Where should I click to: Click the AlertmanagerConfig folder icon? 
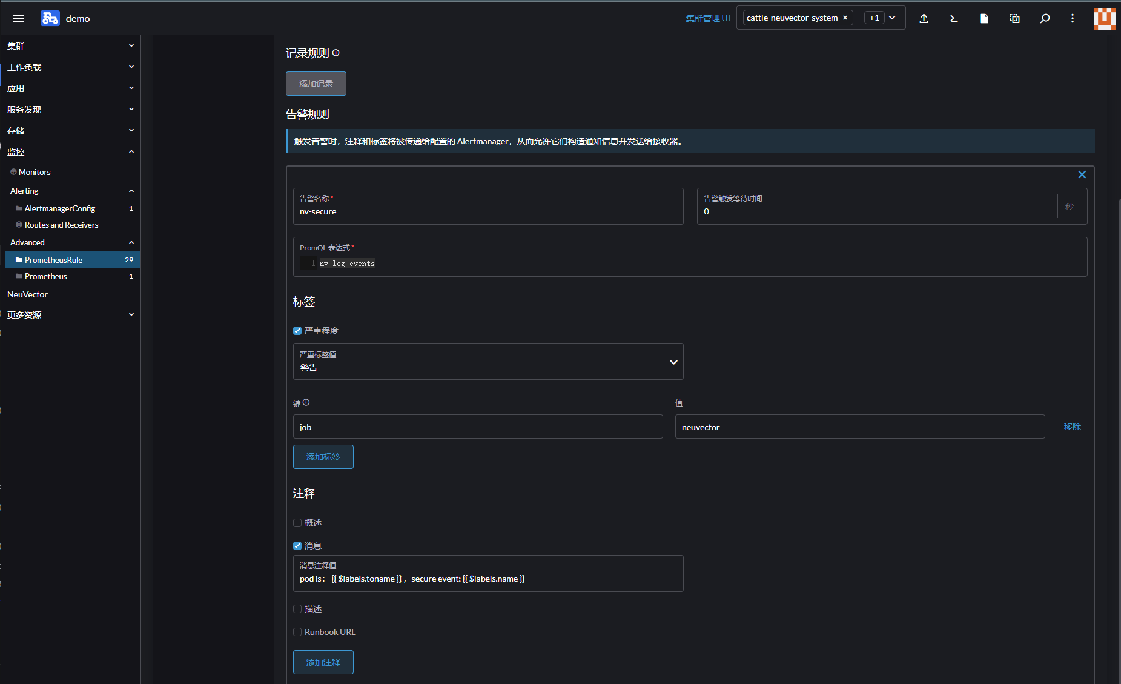[19, 208]
